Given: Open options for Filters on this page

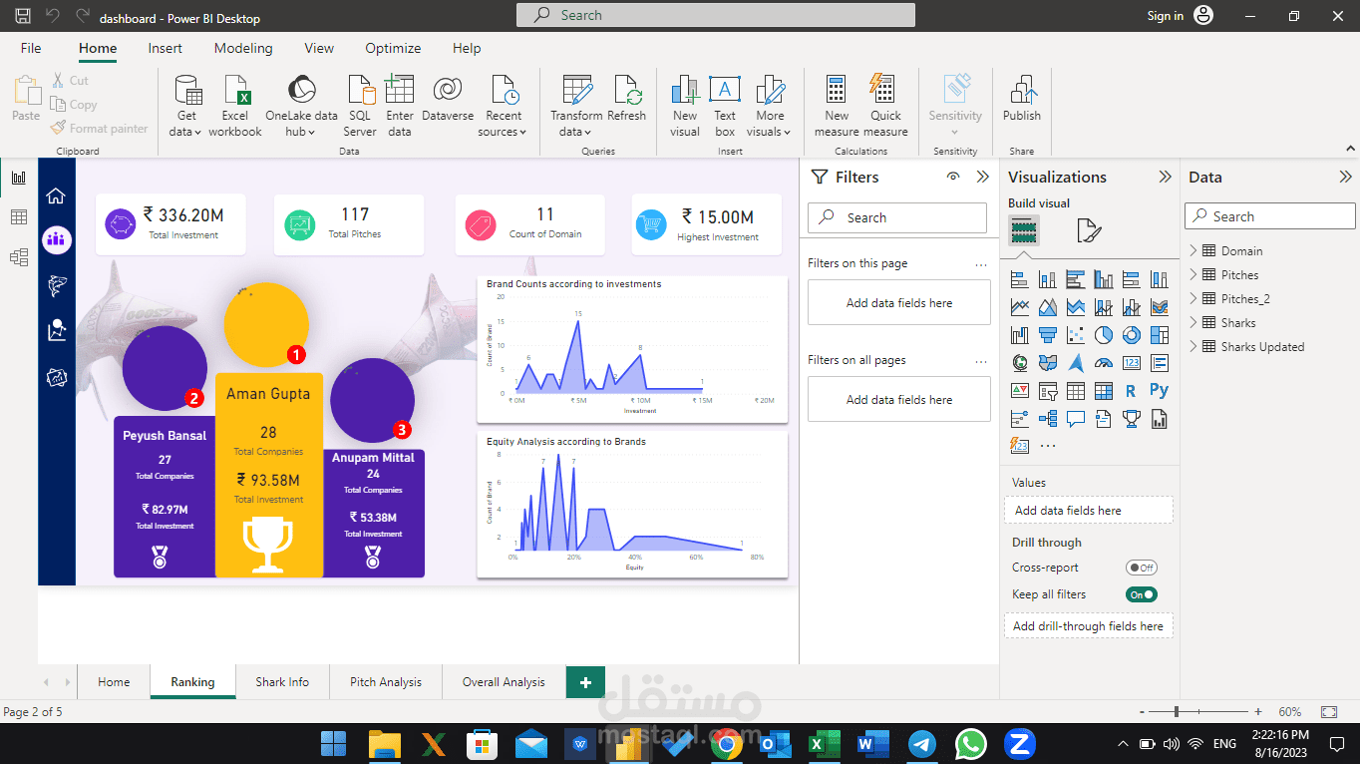Looking at the screenshot, I should pyautogui.click(x=981, y=264).
